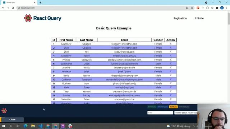
Task: Open a new browser tab
Action: point(40,3)
